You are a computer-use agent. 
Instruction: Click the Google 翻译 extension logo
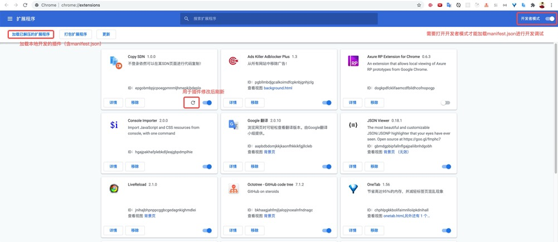[x=234, y=124]
